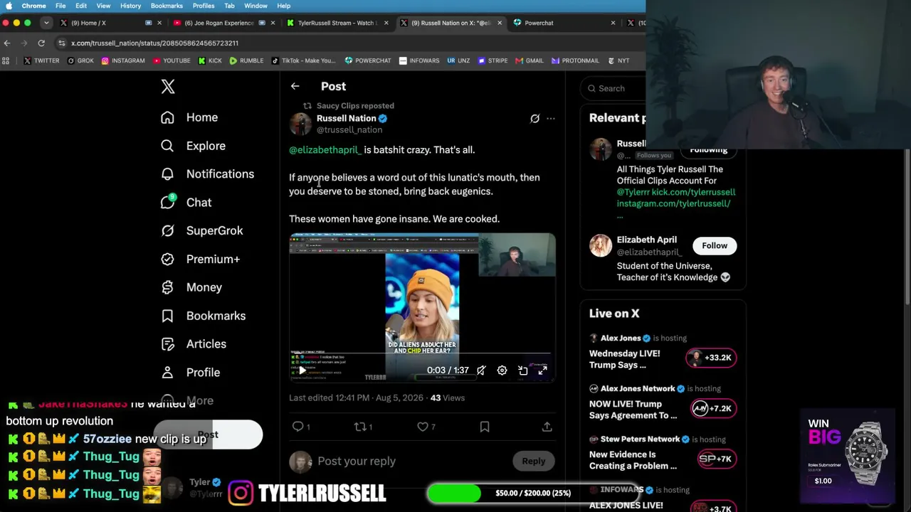Open the NYT bookmark
Viewport: 911px width, 512px height.
[618, 61]
